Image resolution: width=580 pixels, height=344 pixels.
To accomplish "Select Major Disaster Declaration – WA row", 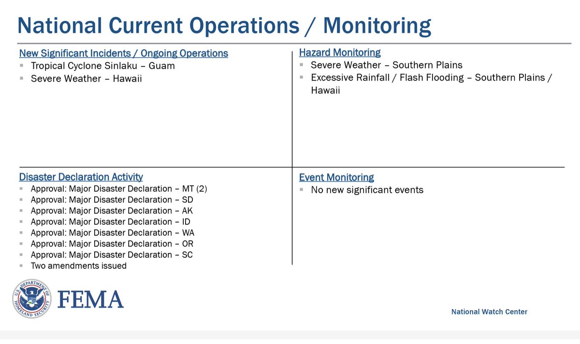I will tap(112, 233).
